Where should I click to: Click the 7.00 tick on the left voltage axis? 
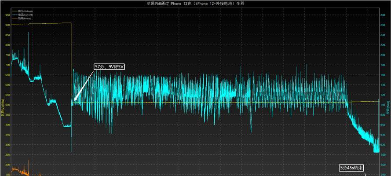pos(7,65)
